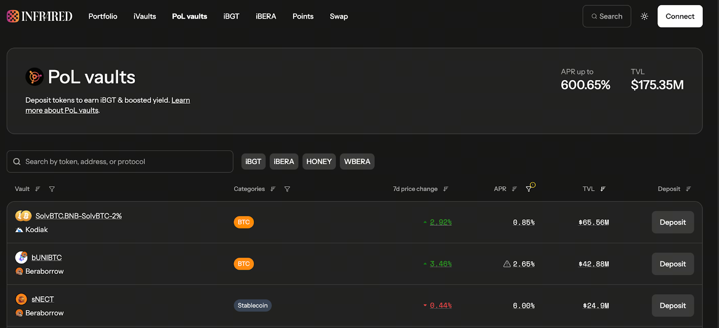Sort by the Categories column
The height and width of the screenshot is (328, 719).
[x=273, y=189]
